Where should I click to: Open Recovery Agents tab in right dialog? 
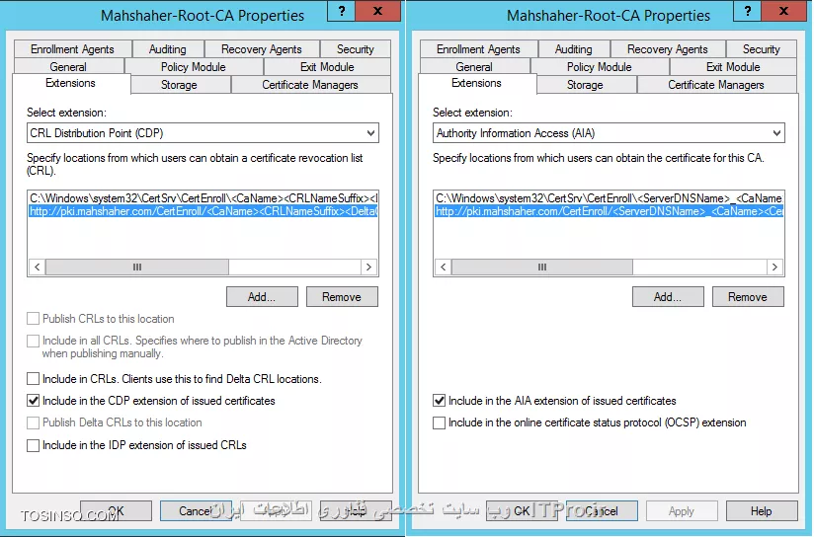point(668,48)
